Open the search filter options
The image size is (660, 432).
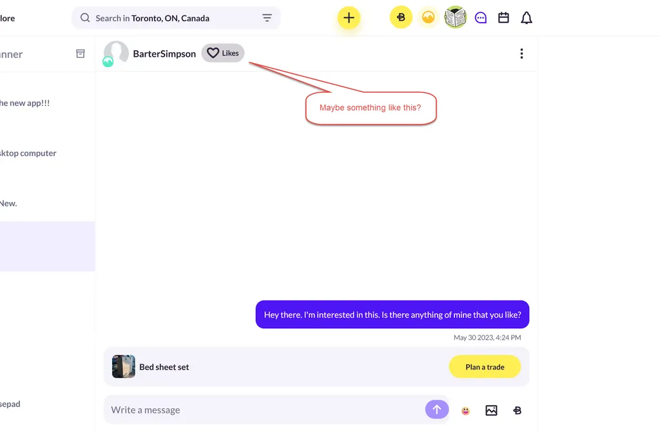(x=267, y=17)
